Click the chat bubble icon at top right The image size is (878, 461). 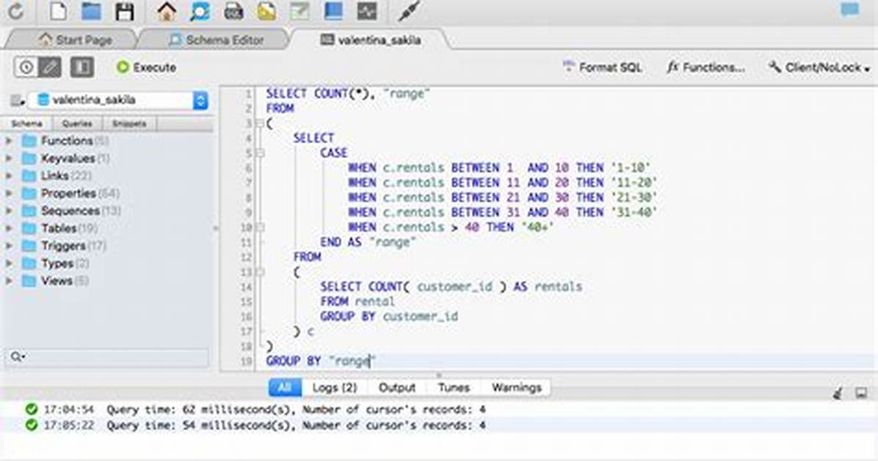pos(849,10)
